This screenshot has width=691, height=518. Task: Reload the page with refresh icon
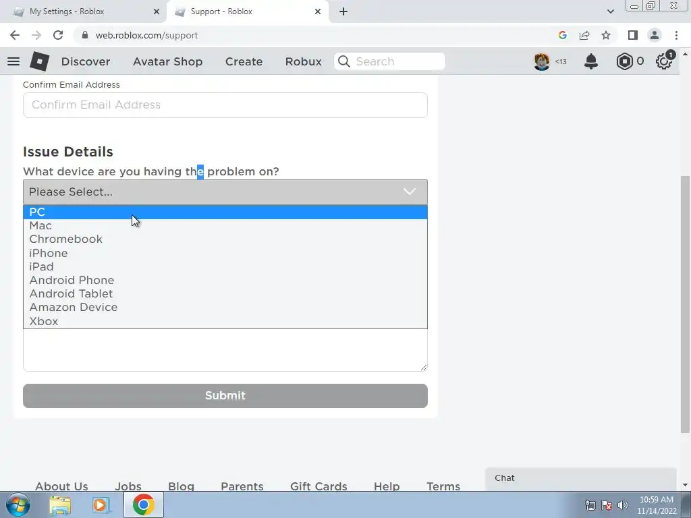[58, 35]
